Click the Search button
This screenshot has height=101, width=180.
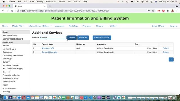point(72,38)
